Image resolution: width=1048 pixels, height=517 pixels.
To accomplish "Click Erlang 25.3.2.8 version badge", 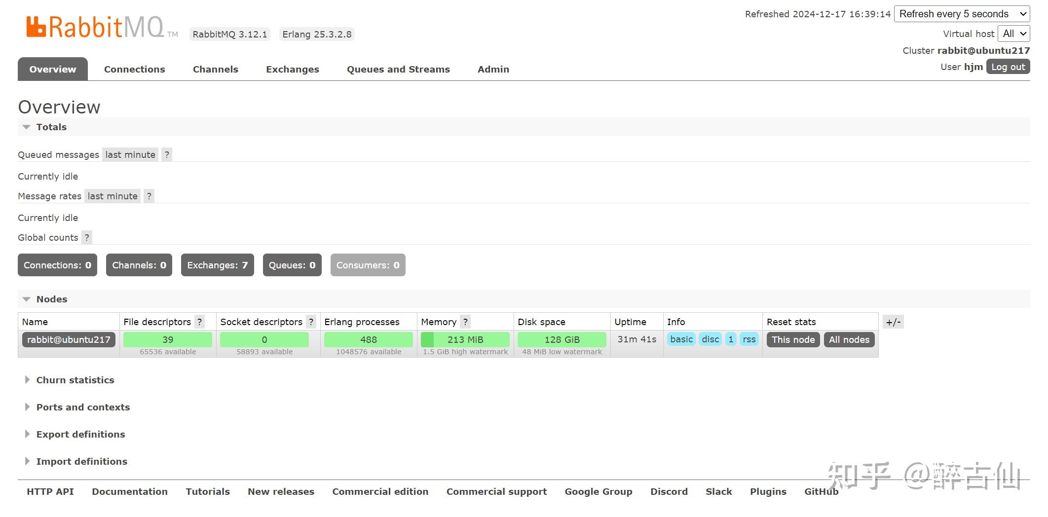I will click(x=317, y=34).
